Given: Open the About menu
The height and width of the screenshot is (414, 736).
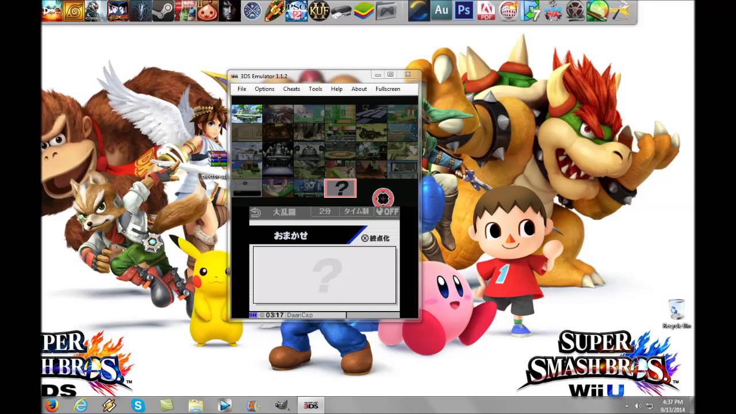Looking at the screenshot, I should (359, 89).
